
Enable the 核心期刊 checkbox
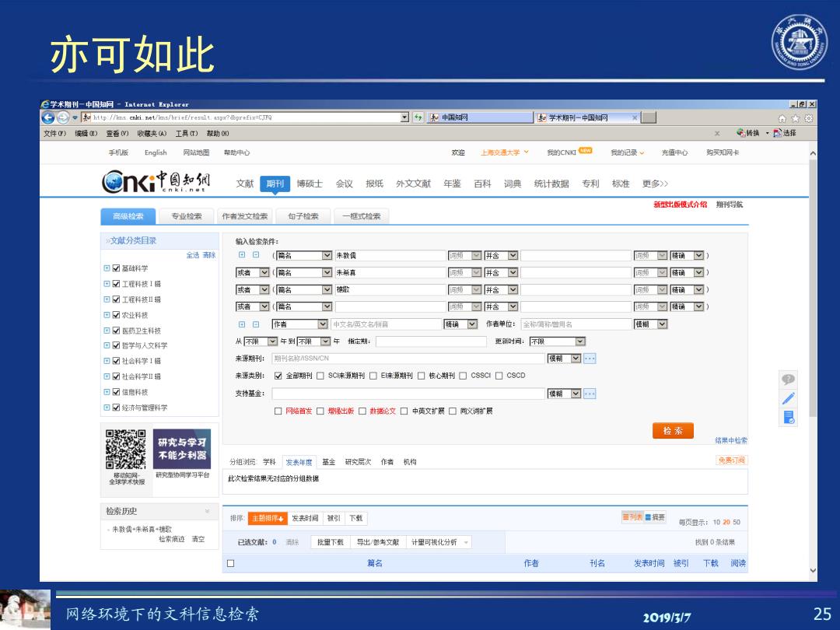click(x=421, y=376)
